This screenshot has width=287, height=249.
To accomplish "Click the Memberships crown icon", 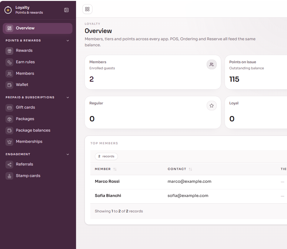I will click(x=9, y=142).
